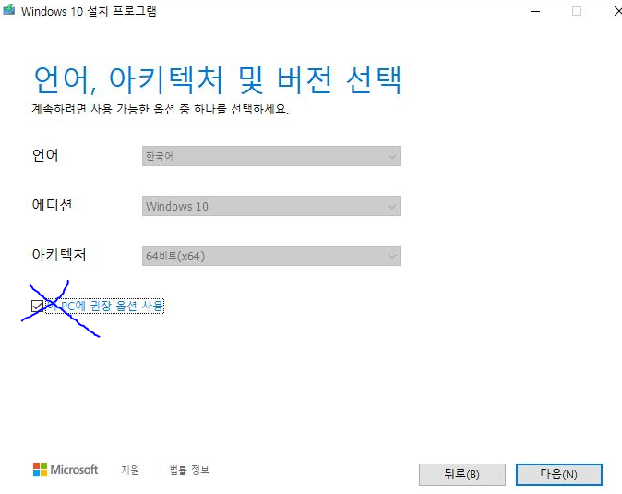Click the 계속하려면 사용 가능한 옵션 instruction text

tap(160, 109)
